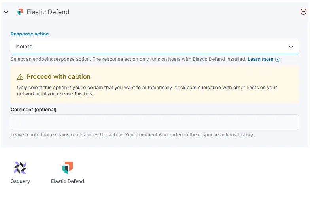Click the caution callout description text
Image resolution: width=310 pixels, height=205 pixels.
147,91
